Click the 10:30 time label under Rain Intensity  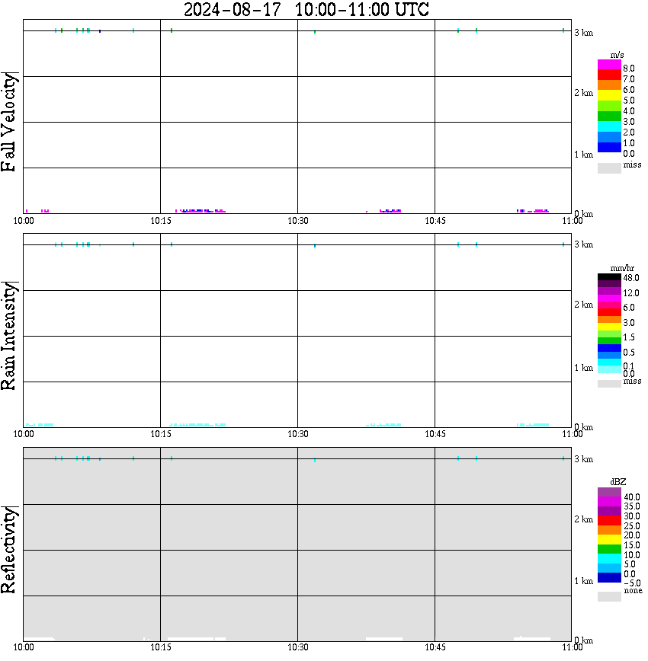pos(297,434)
